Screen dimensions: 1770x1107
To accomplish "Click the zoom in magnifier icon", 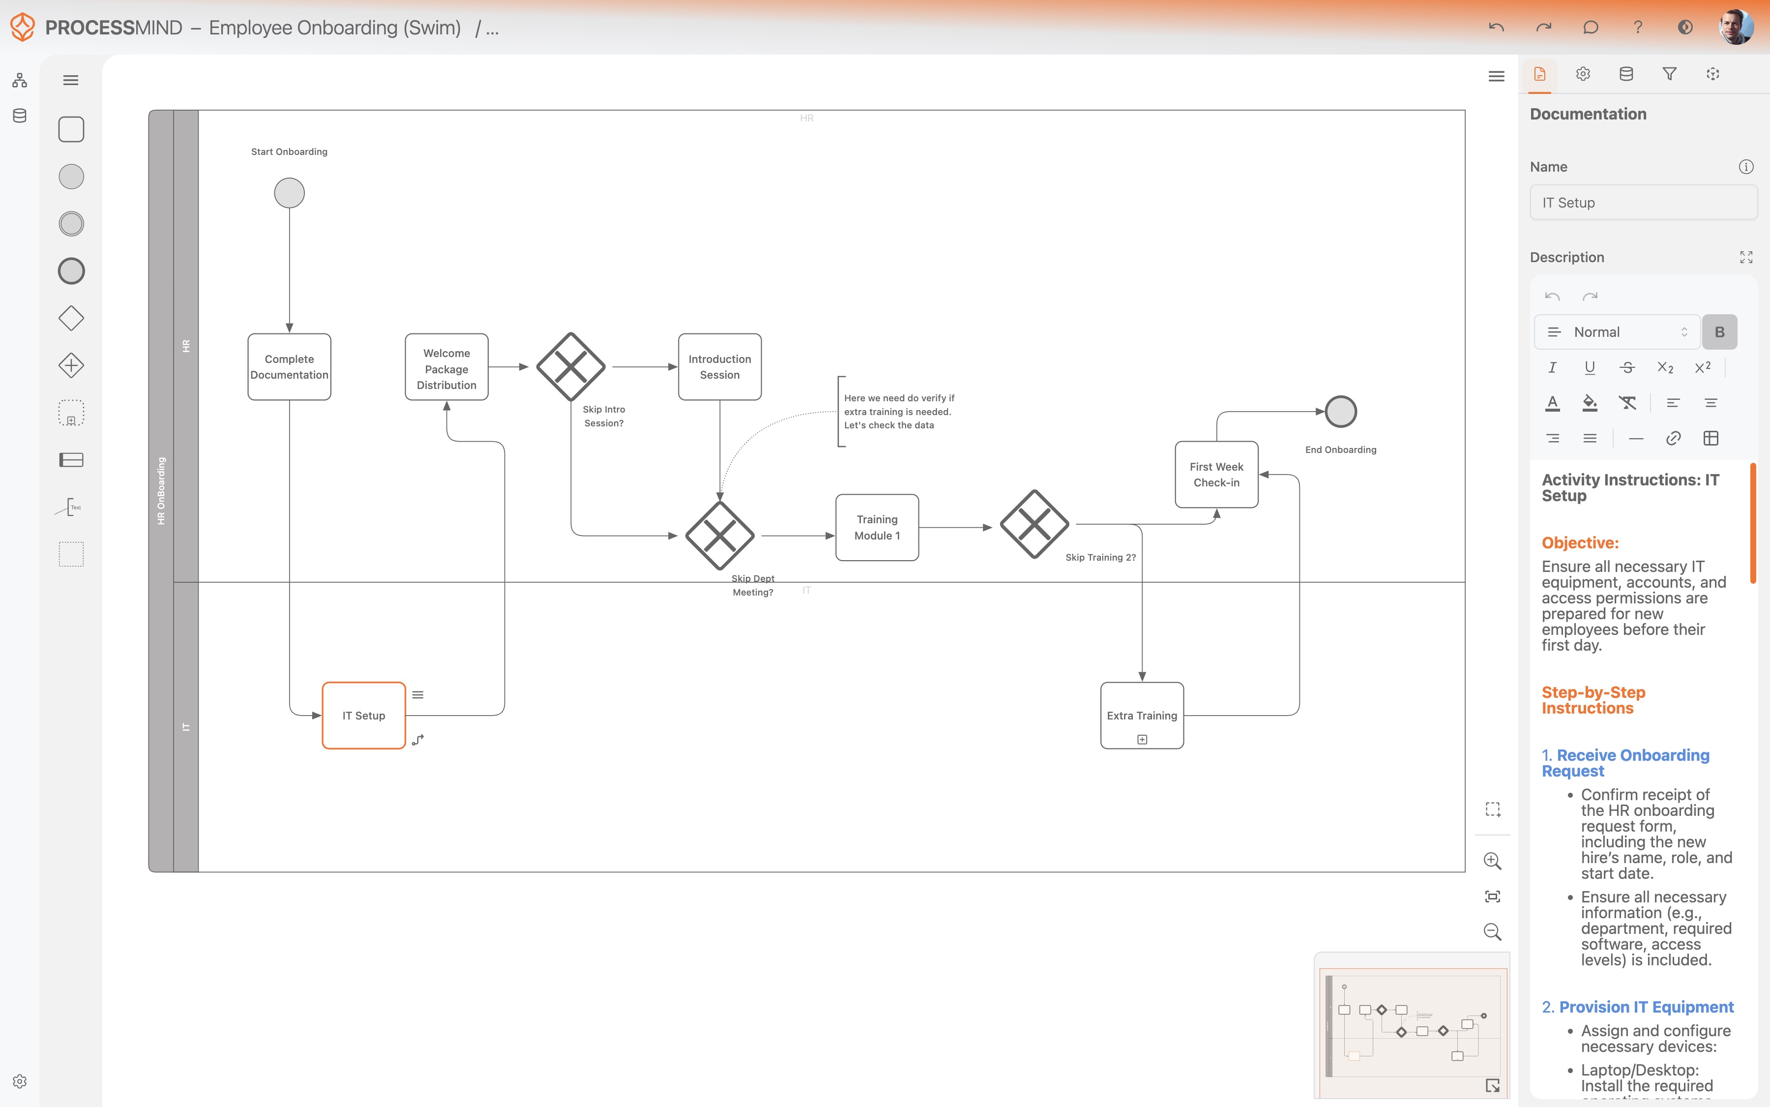I will [x=1492, y=861].
